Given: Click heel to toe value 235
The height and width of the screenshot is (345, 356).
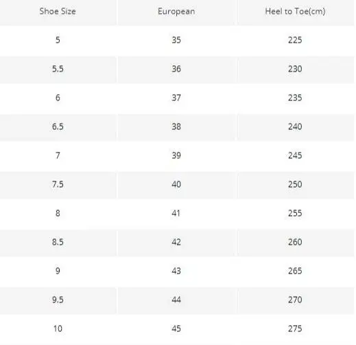Looking at the screenshot, I should point(295,98).
